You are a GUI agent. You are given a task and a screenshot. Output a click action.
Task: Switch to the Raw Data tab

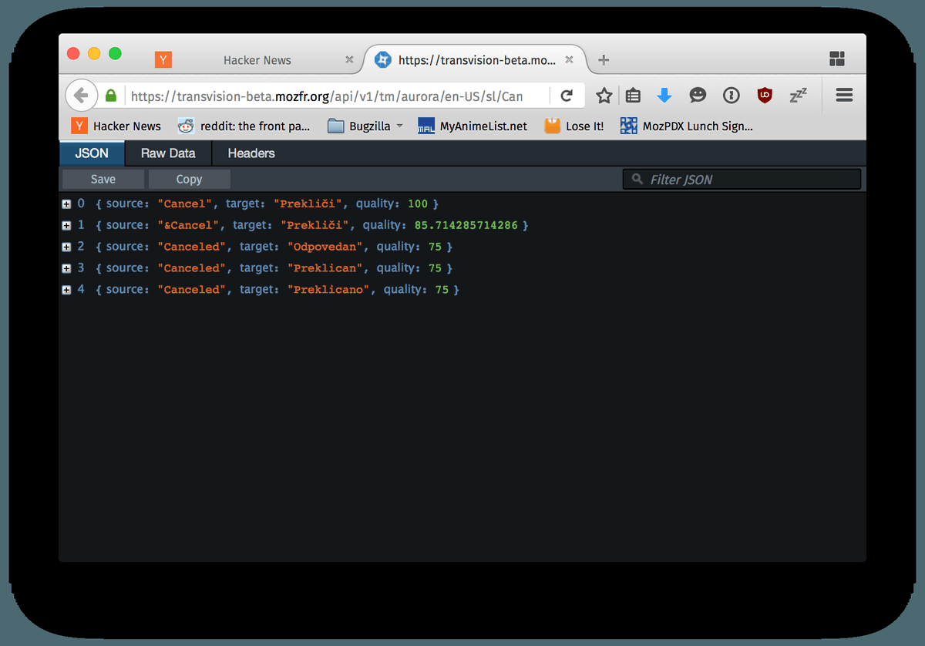168,153
